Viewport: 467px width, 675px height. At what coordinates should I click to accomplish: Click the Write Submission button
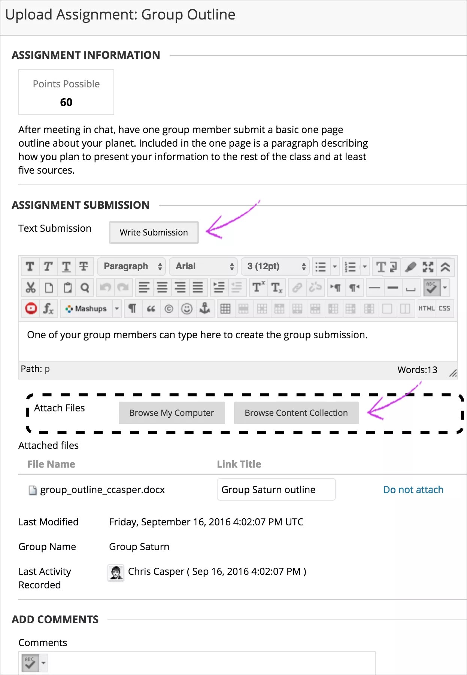(x=154, y=232)
